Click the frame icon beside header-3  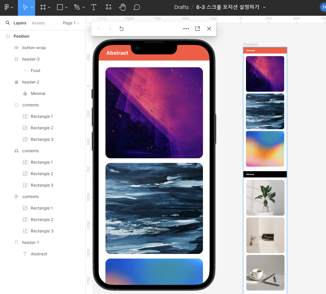[16, 59]
